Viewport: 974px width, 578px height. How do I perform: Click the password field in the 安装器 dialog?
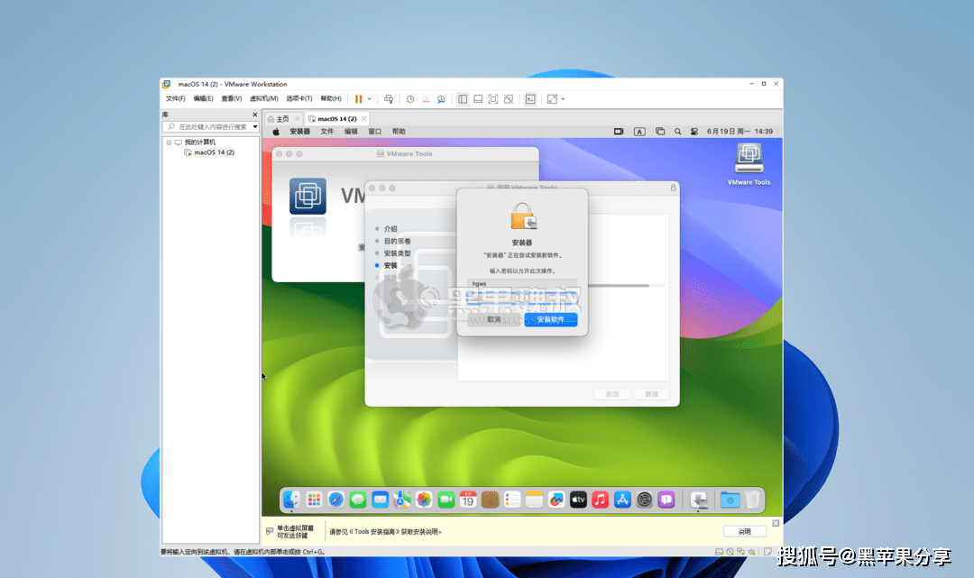(x=522, y=298)
